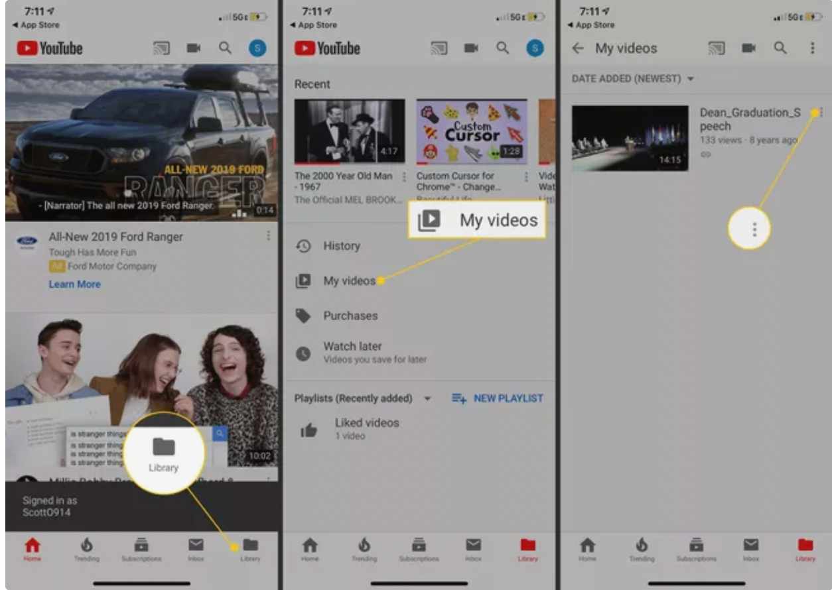Tap the cast icon in the first phone

pos(161,48)
